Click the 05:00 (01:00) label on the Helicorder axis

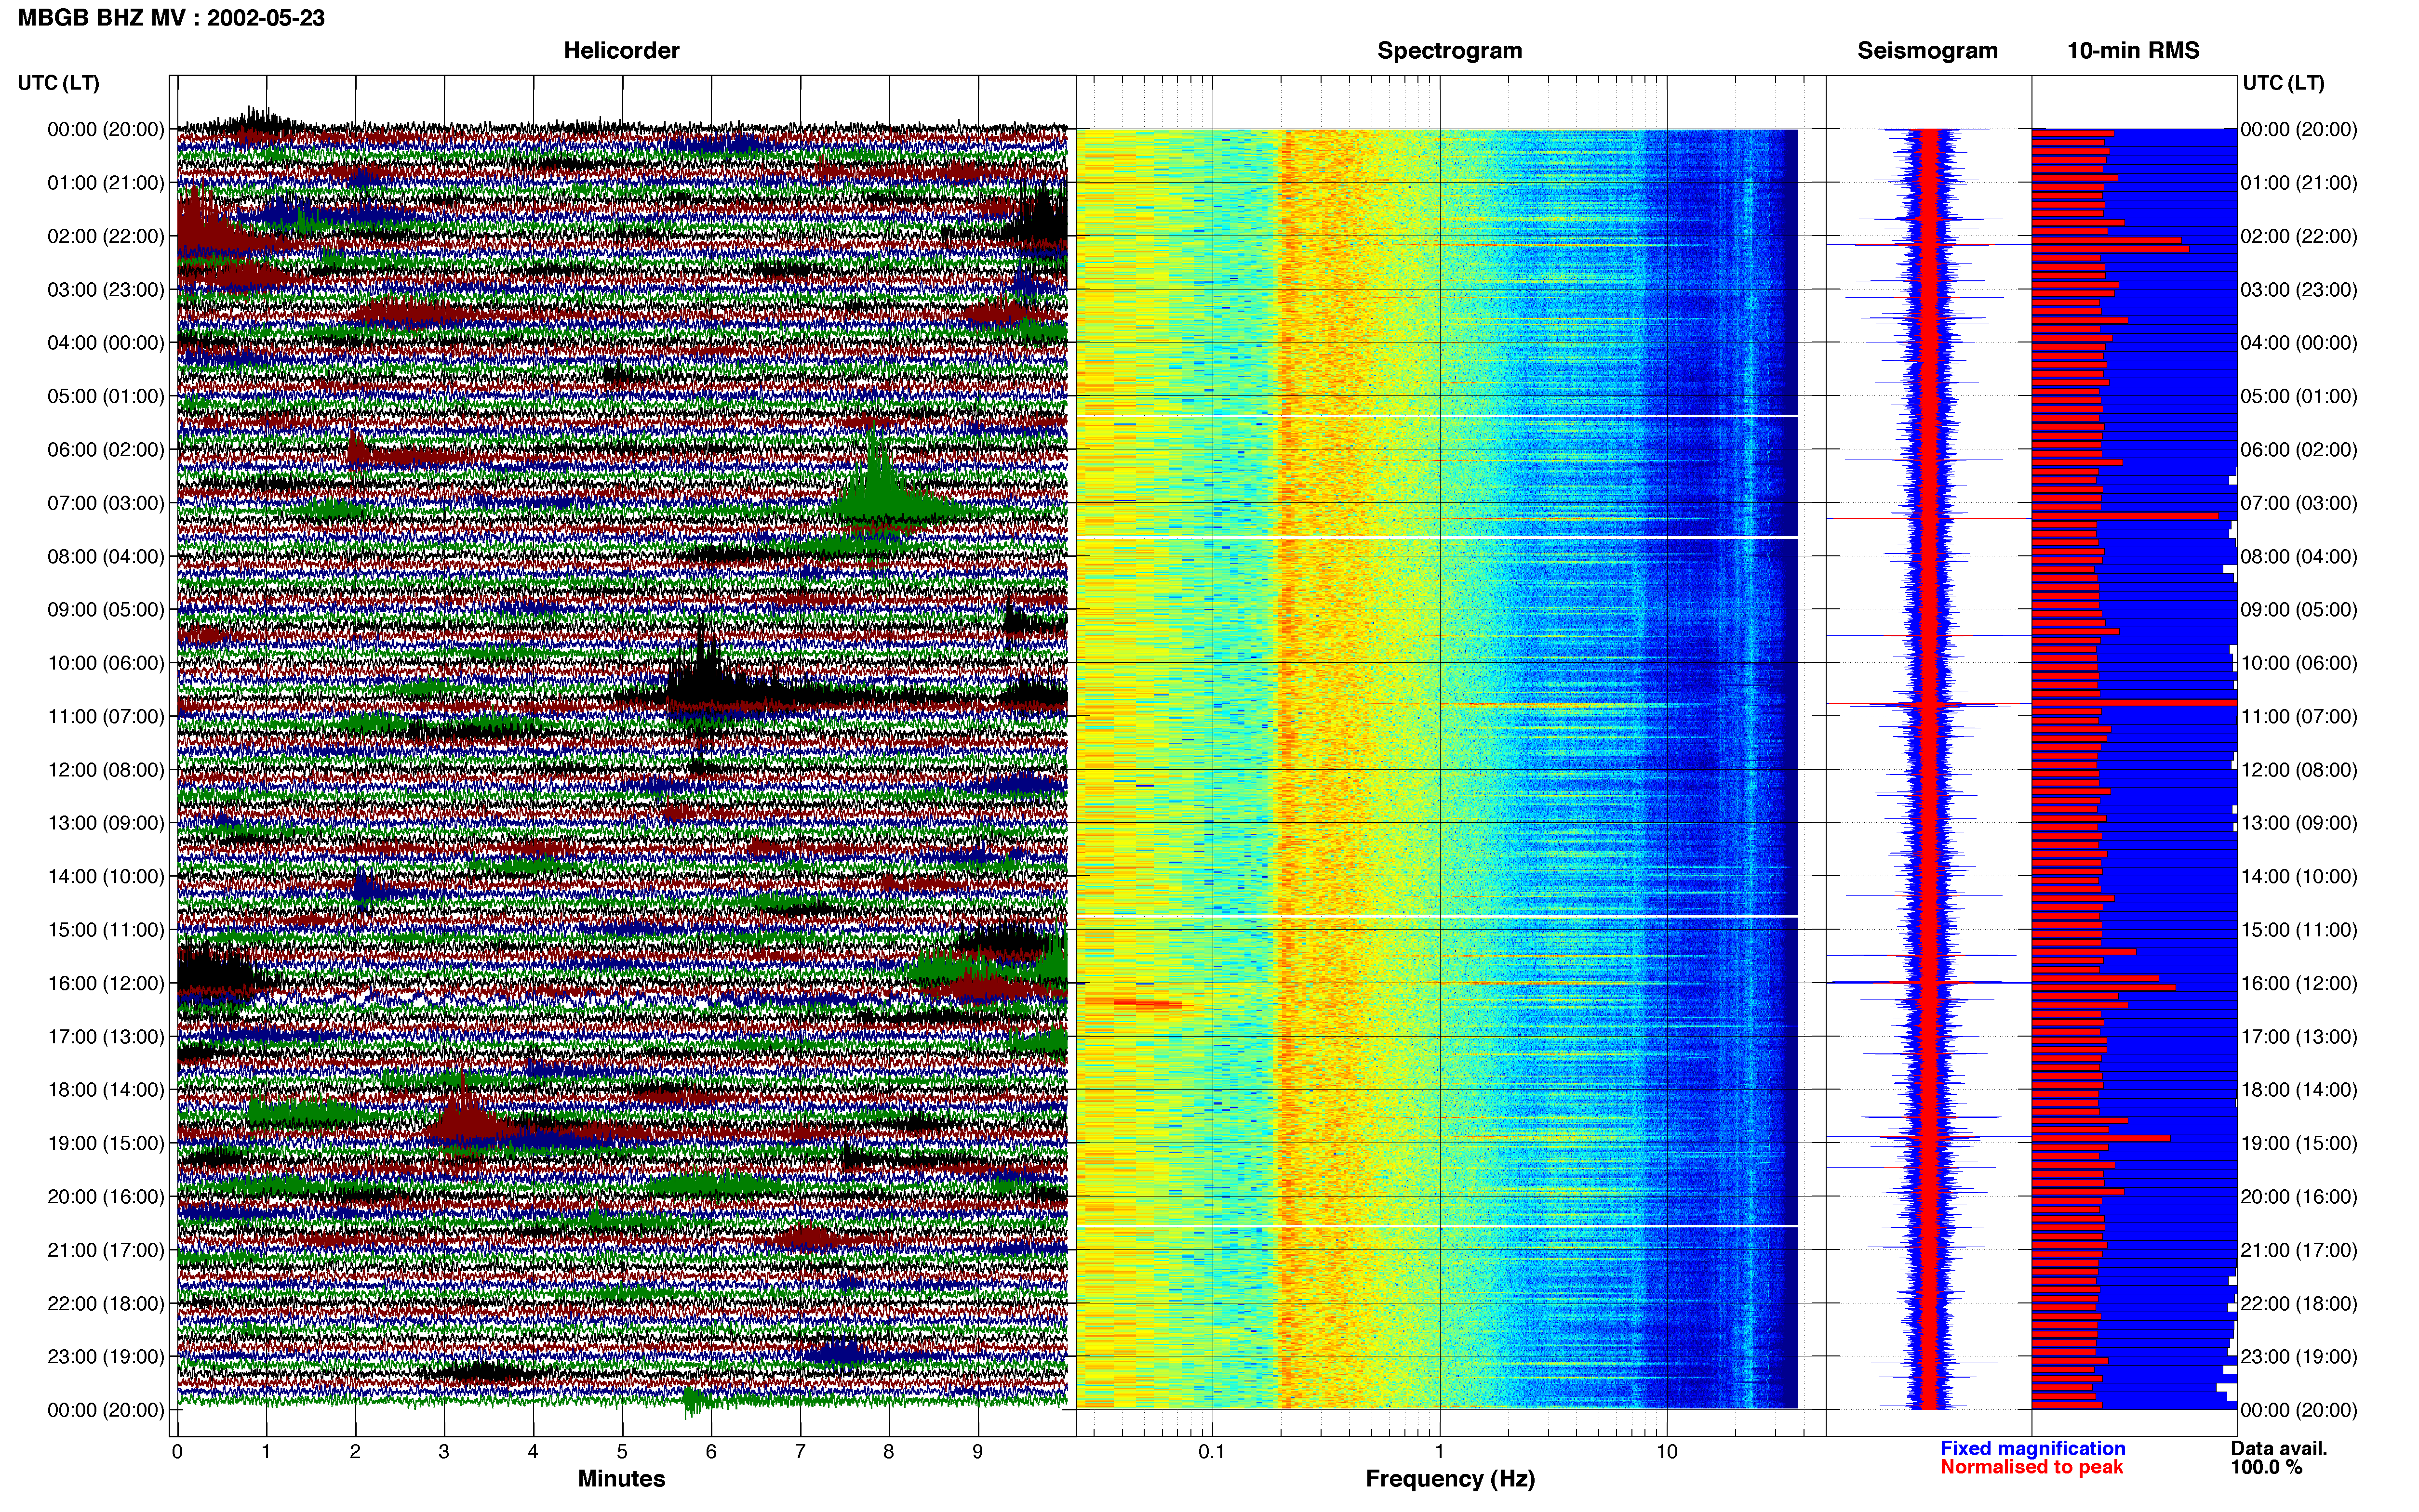tap(106, 396)
